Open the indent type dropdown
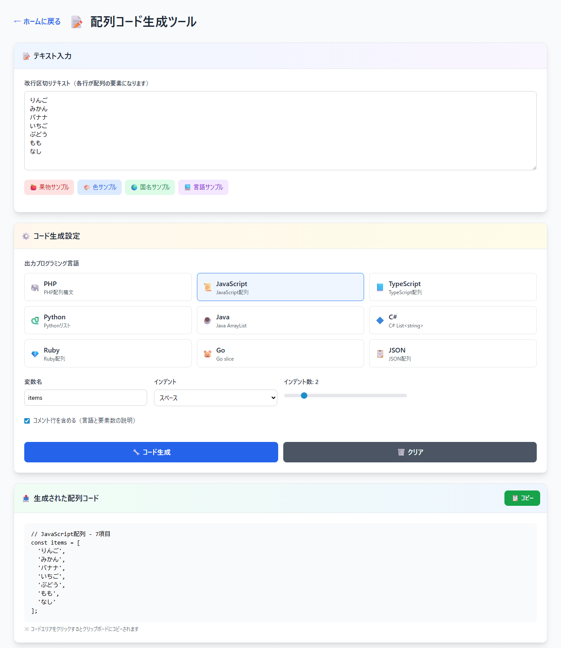Viewport: 561px width, 648px height. pos(215,398)
